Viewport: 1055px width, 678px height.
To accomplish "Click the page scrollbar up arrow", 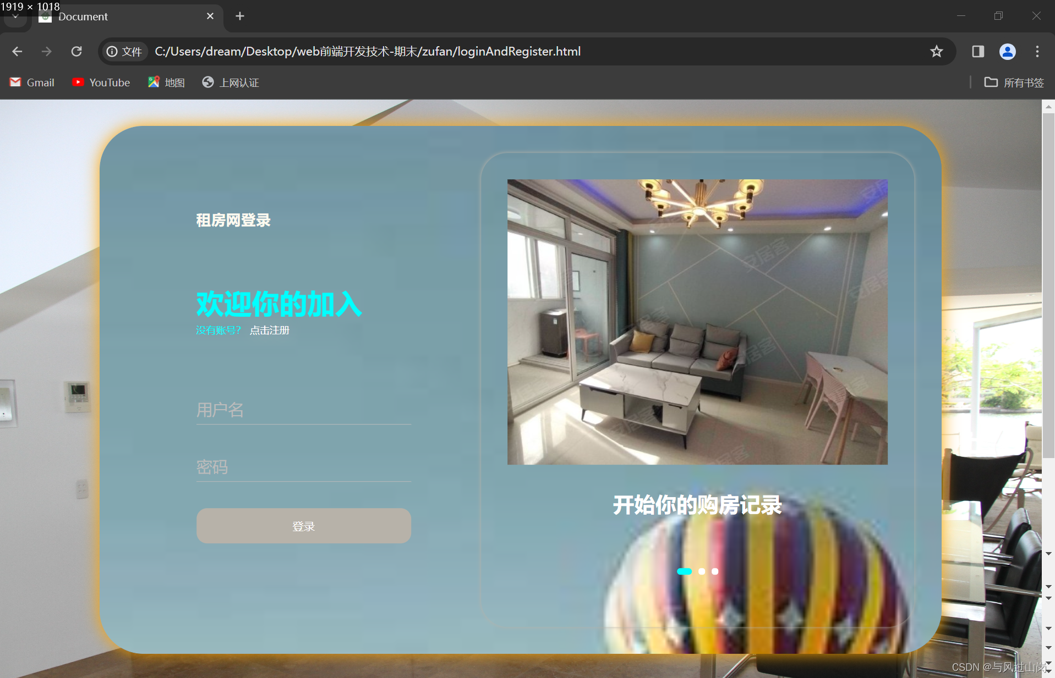I will (x=1048, y=107).
